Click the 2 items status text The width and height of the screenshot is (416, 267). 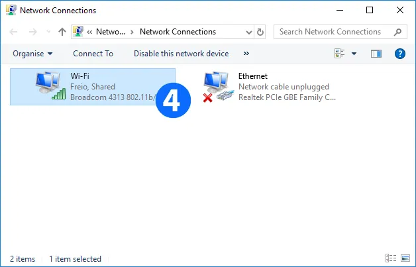(23, 259)
